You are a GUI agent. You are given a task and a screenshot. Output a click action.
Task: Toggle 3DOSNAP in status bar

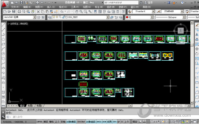point(81,122)
